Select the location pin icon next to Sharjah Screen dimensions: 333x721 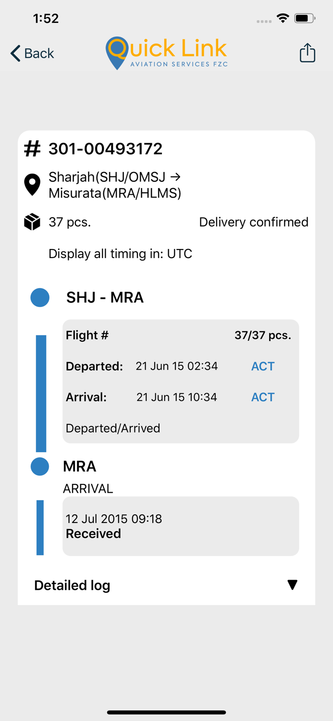click(x=32, y=184)
